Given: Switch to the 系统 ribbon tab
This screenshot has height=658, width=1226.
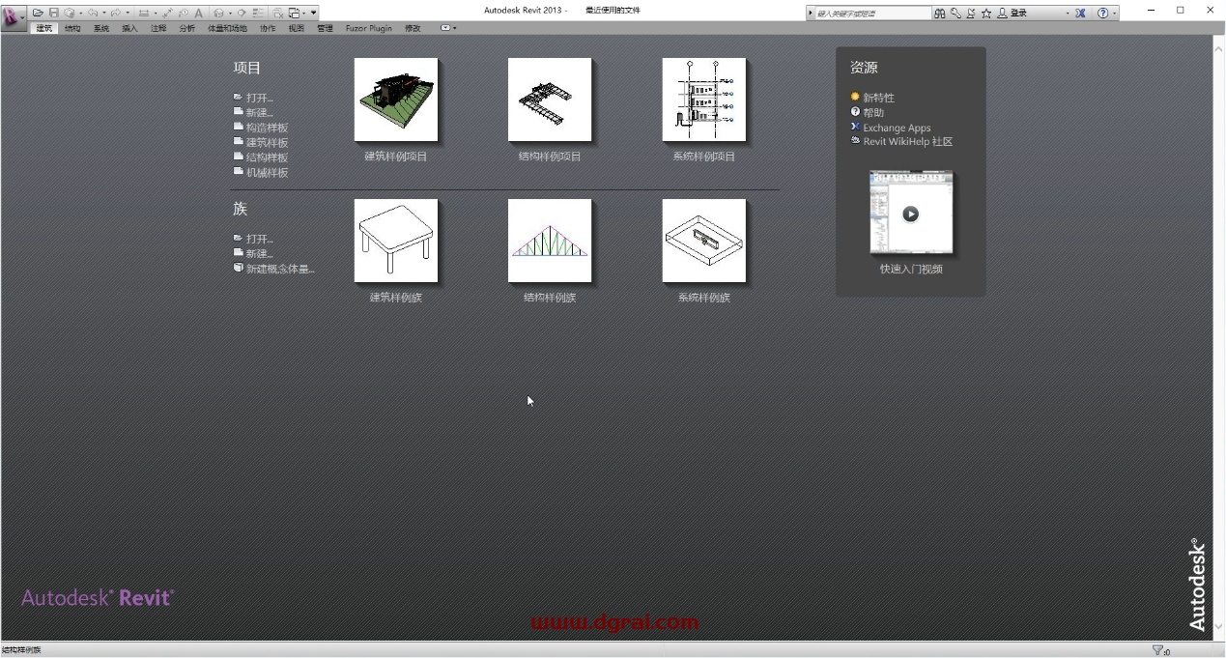Looking at the screenshot, I should [x=101, y=28].
